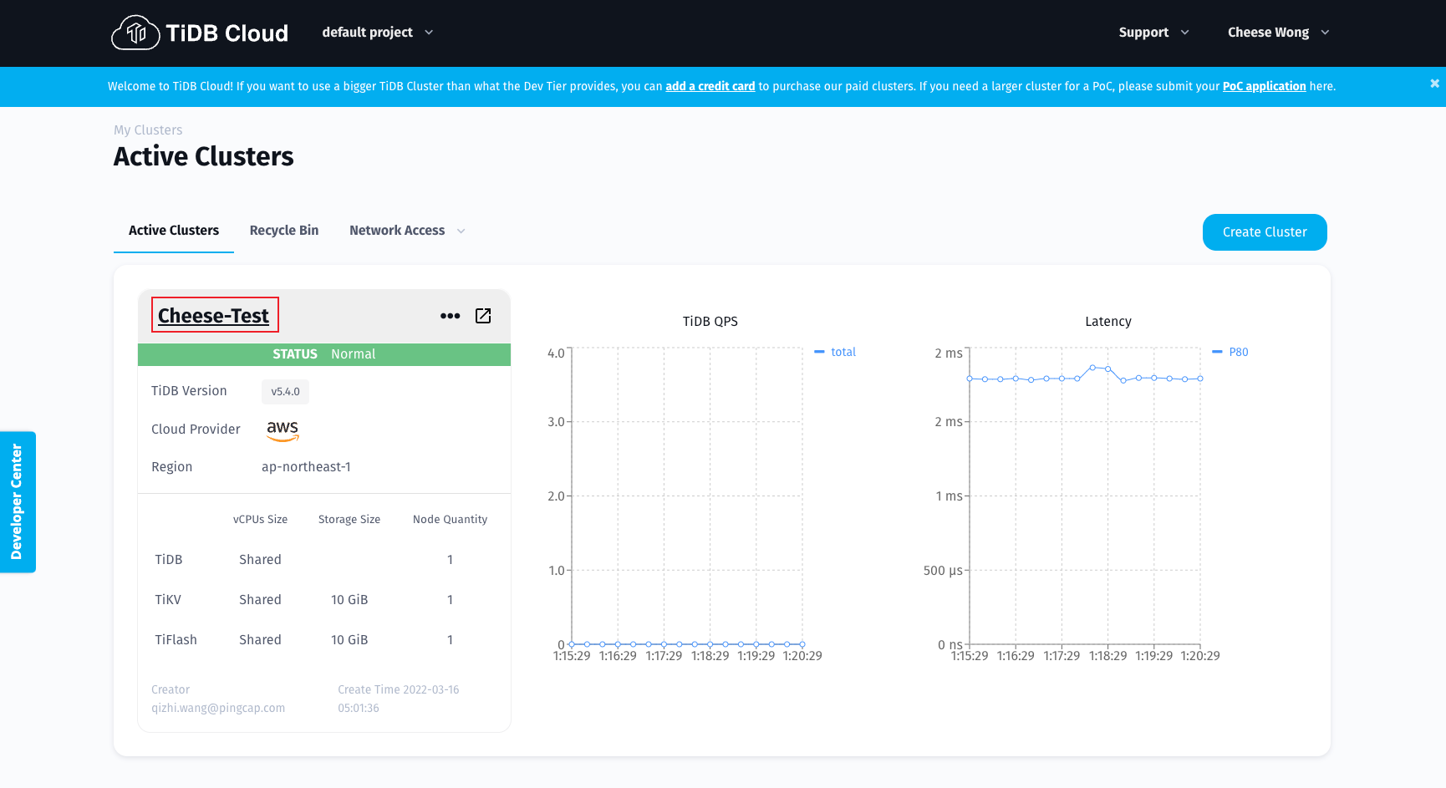Switch to the Active Clusters tab
1446x788 pixels.
point(174,231)
